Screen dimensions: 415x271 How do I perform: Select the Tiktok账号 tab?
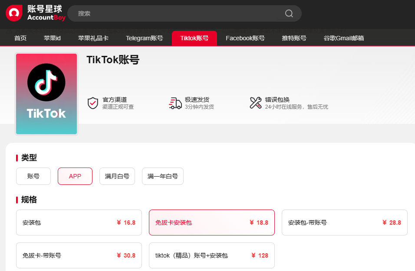[x=194, y=38]
